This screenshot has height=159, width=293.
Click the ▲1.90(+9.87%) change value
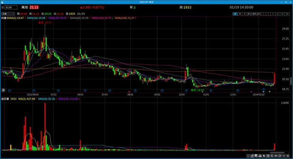tap(92, 7)
